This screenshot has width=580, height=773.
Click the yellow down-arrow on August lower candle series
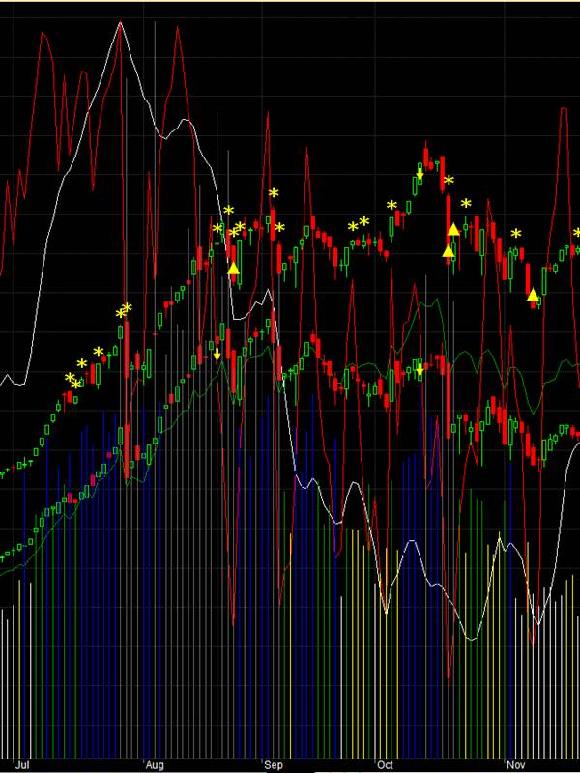[217, 354]
